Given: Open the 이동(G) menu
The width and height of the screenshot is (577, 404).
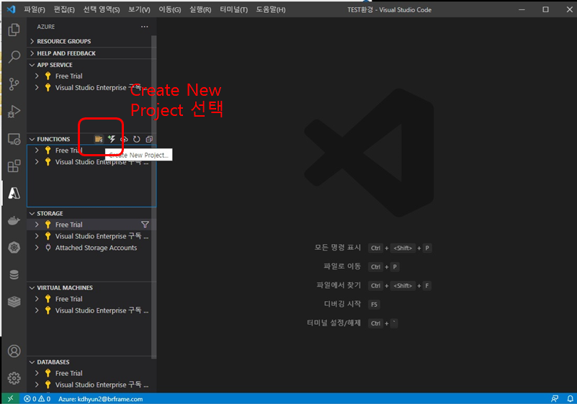Looking at the screenshot, I should [x=169, y=9].
